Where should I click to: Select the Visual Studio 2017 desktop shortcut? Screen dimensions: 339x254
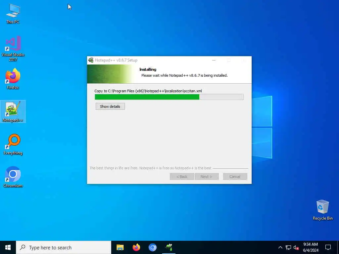pos(13,49)
